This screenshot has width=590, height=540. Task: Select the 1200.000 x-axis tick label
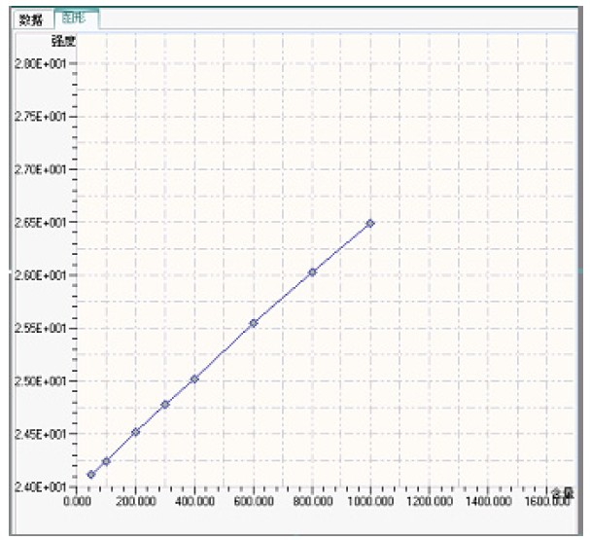coord(430,501)
